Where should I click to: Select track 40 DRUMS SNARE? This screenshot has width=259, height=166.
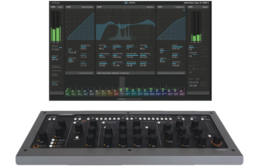click(182, 93)
